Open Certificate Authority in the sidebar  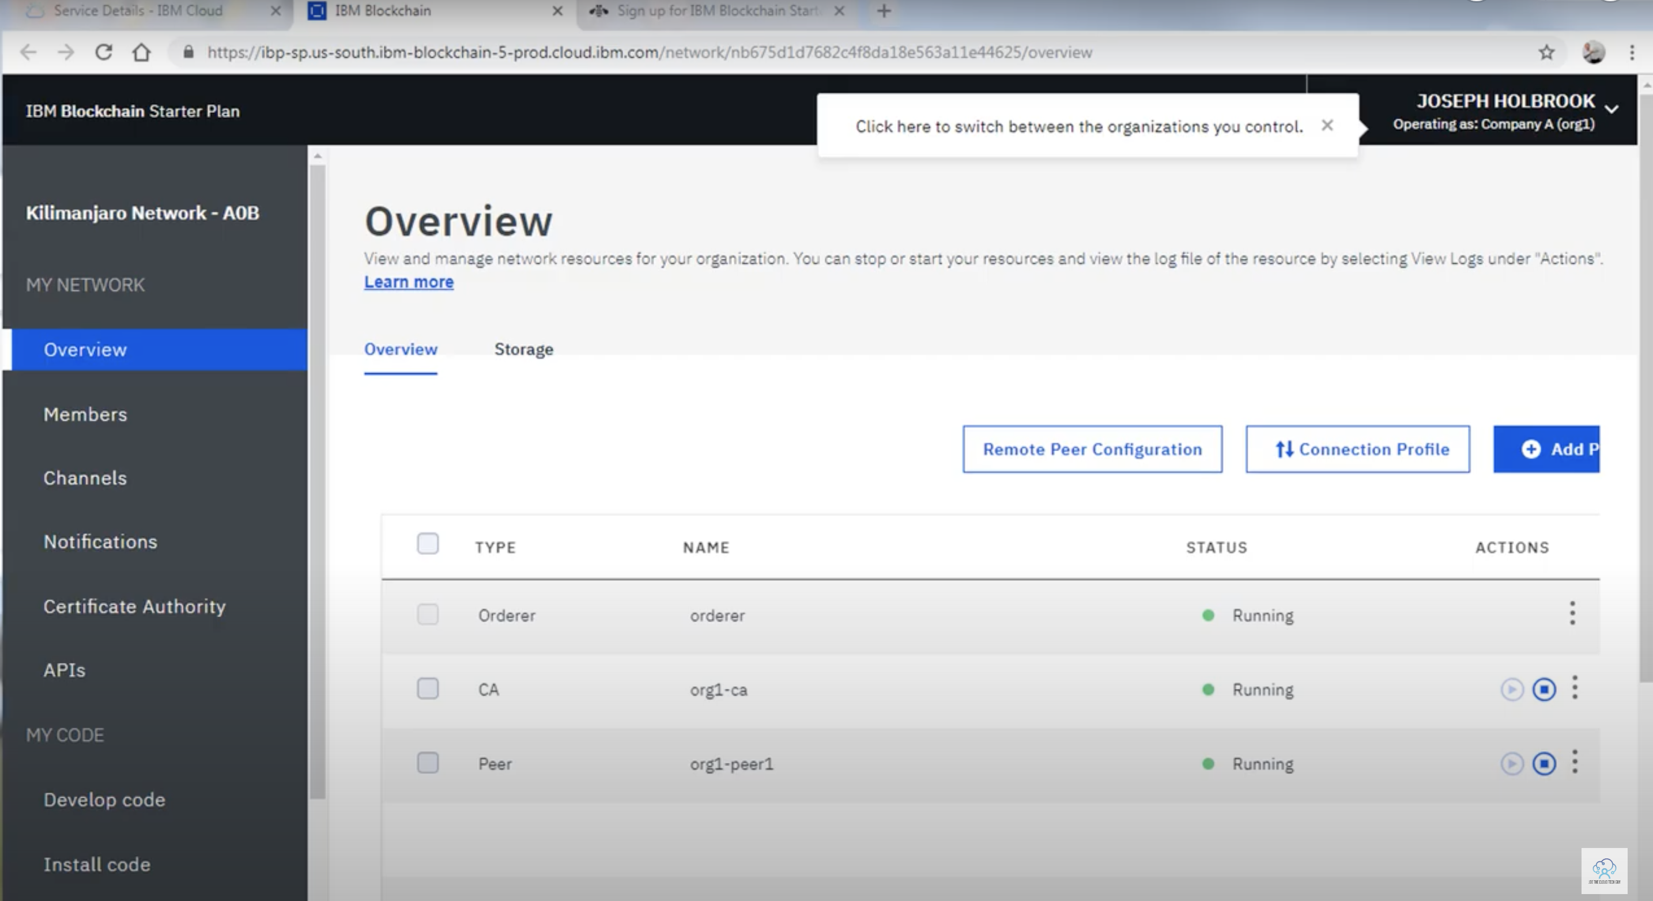point(135,607)
